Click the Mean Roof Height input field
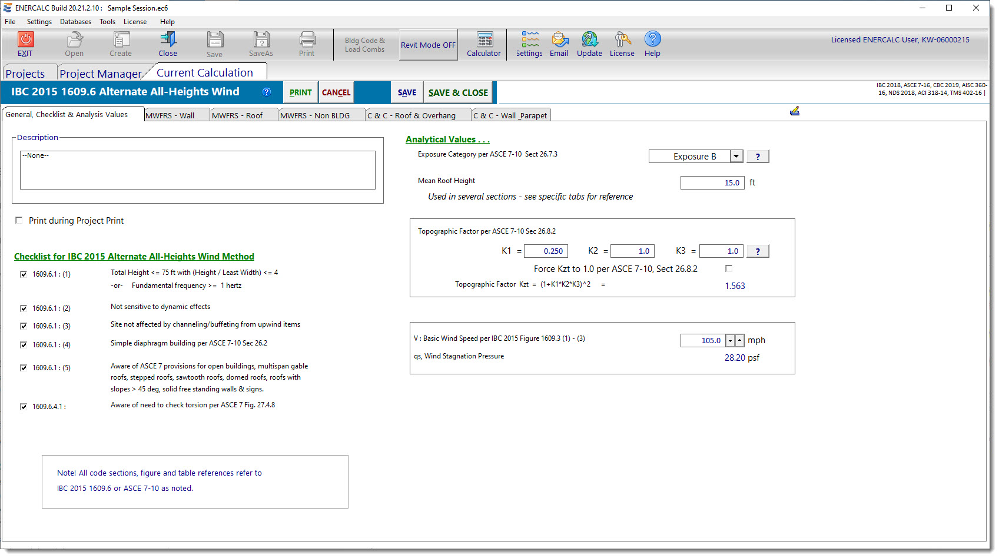 coord(712,183)
